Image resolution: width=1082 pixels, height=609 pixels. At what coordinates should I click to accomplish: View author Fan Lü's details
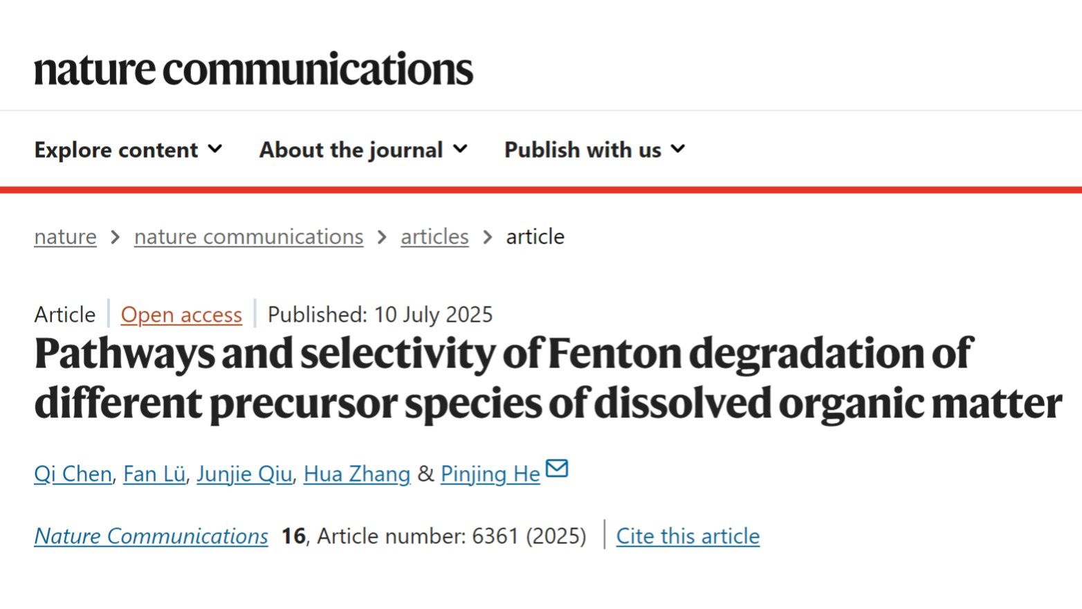(x=154, y=474)
